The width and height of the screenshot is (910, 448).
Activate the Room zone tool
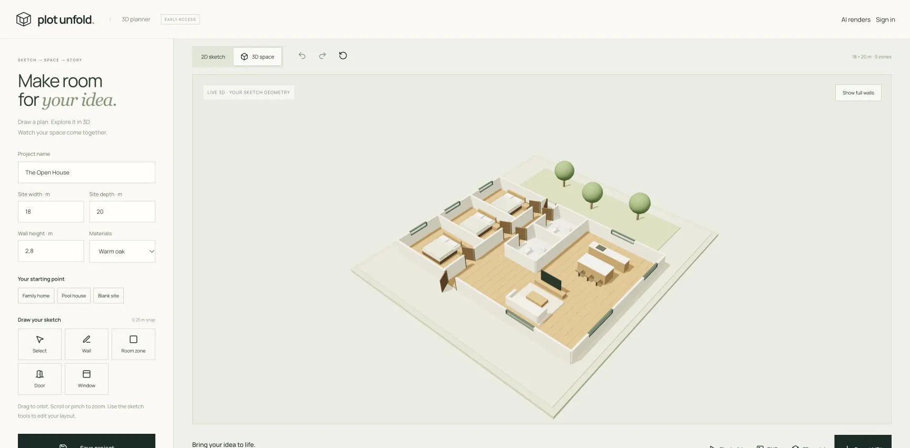click(133, 344)
